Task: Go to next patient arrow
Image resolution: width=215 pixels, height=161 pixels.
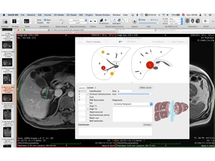Action: 95,21
